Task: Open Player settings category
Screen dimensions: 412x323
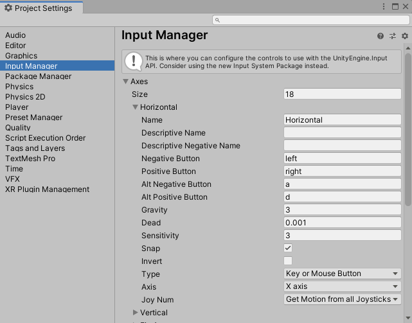Action: coord(57,107)
